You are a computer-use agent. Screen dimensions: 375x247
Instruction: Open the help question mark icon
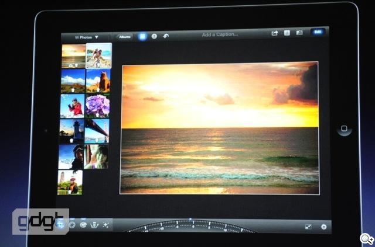pos(154,36)
